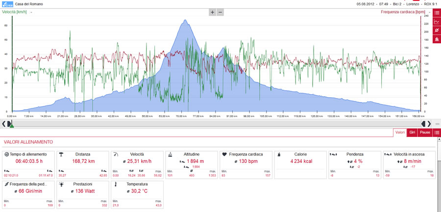Expand the Frequenza cardiaca [bpm] axis dropdown
This screenshot has height=212, width=441.
(x=430, y=12)
